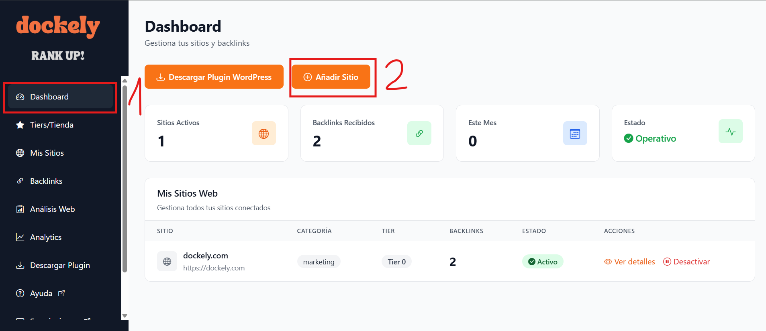This screenshot has height=331, width=766.
Task: Click sidebar scrollbar down arrow
Action: (x=125, y=316)
